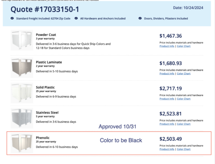Open Product Info link for Powder Coat
Screen dimensions: 215x164
point(167,46)
